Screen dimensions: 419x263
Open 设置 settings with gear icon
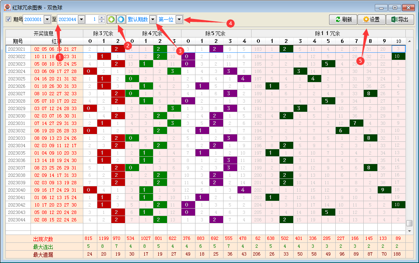[x=371, y=19]
